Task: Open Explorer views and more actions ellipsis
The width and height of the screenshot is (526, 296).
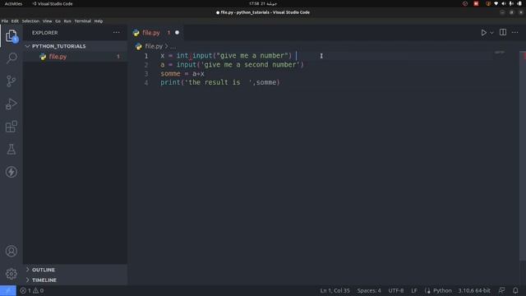Action: pos(117,33)
